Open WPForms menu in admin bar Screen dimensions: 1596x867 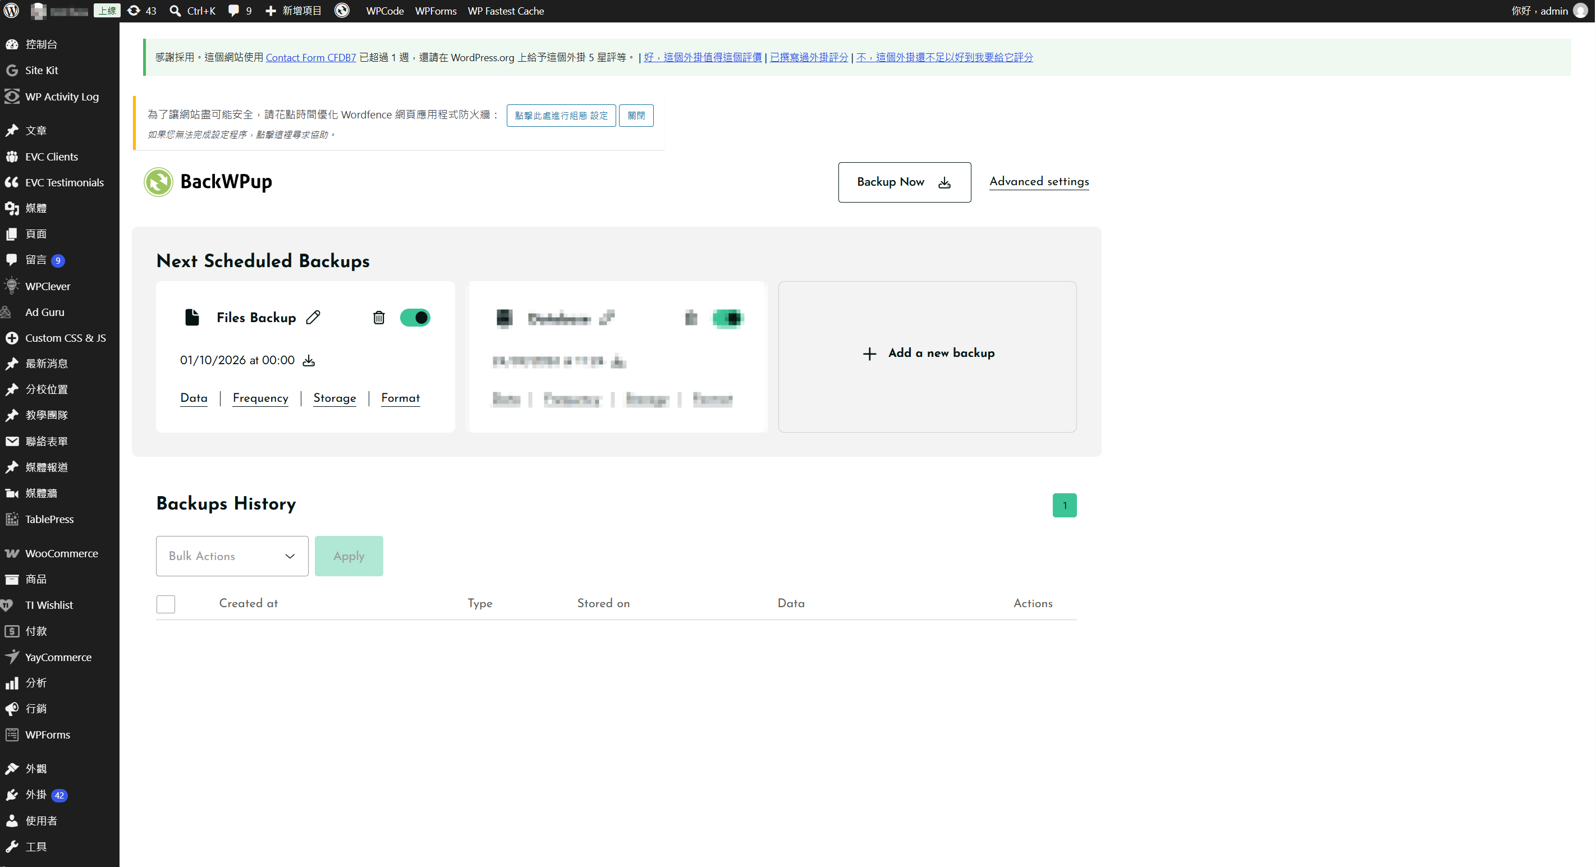(x=435, y=11)
